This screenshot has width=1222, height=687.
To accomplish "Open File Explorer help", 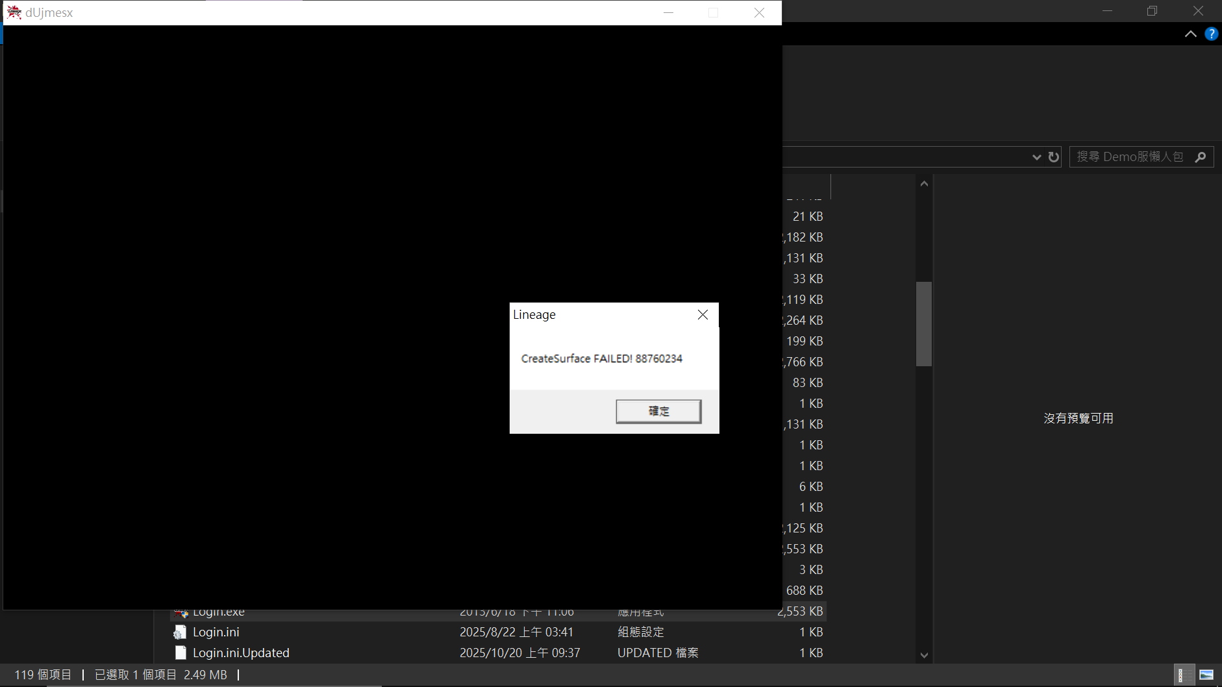I will tap(1212, 34).
